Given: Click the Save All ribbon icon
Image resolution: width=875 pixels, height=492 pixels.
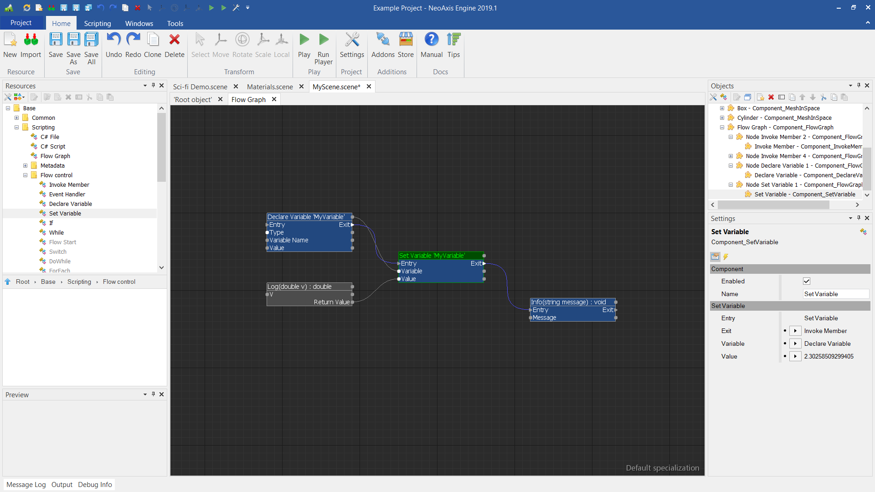Looking at the screenshot, I should pos(91,40).
